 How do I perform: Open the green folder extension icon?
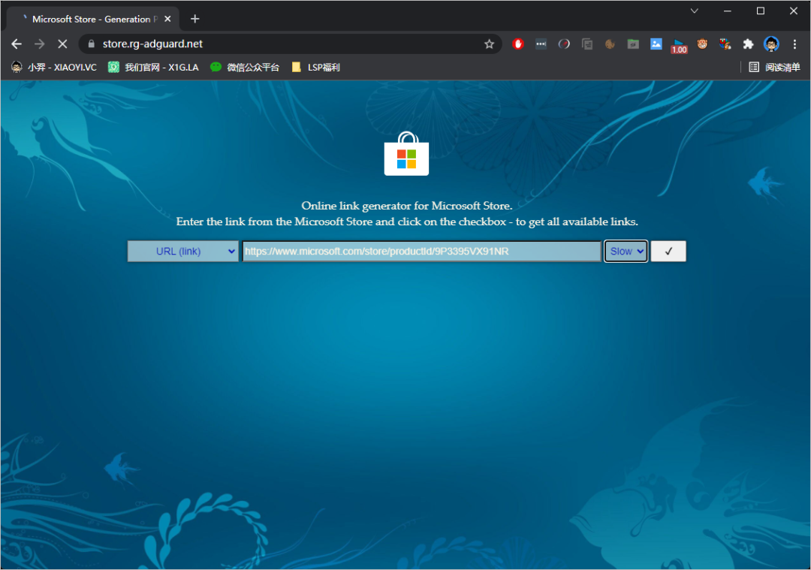coord(633,44)
